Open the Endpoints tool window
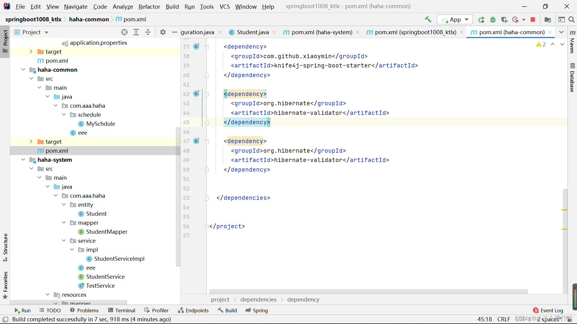This screenshot has height=324, width=577. 193,310
